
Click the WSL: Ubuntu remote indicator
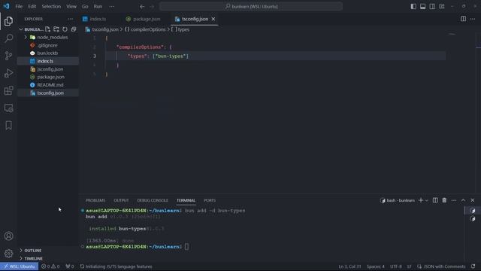tap(19, 266)
